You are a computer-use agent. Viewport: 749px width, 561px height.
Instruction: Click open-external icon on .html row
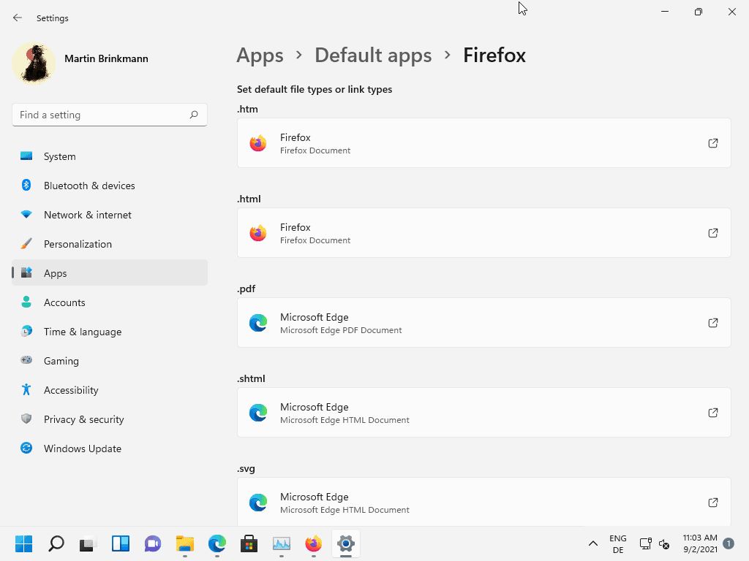click(x=712, y=233)
